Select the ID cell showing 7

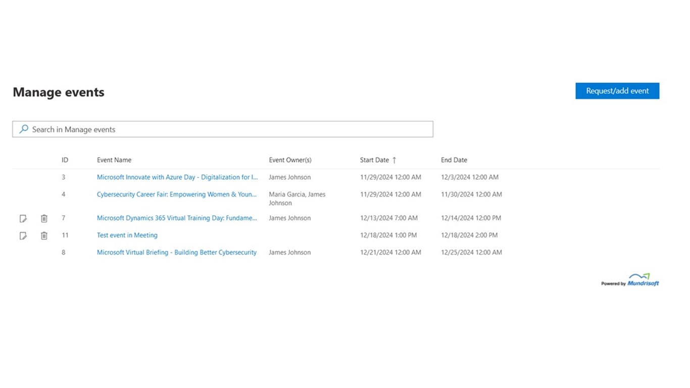[64, 218]
